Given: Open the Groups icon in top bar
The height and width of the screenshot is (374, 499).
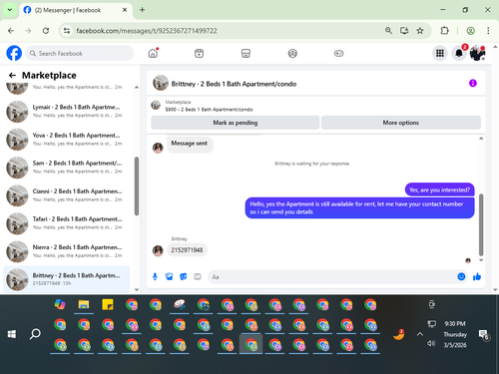Looking at the screenshot, I should pos(292,53).
